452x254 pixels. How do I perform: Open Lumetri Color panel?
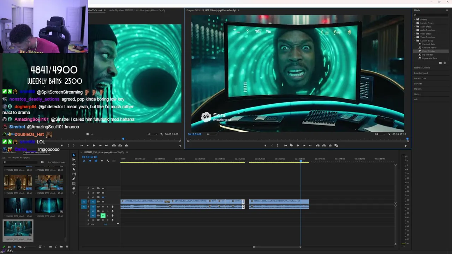[x=420, y=78]
